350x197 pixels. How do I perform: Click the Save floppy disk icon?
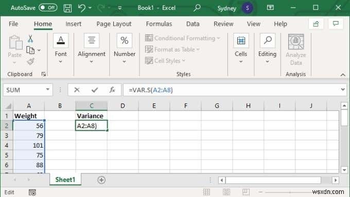pos(67,8)
